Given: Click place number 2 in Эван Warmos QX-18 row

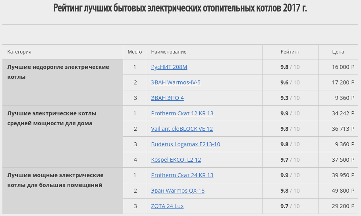Looking at the screenshot, I should pos(135,191).
